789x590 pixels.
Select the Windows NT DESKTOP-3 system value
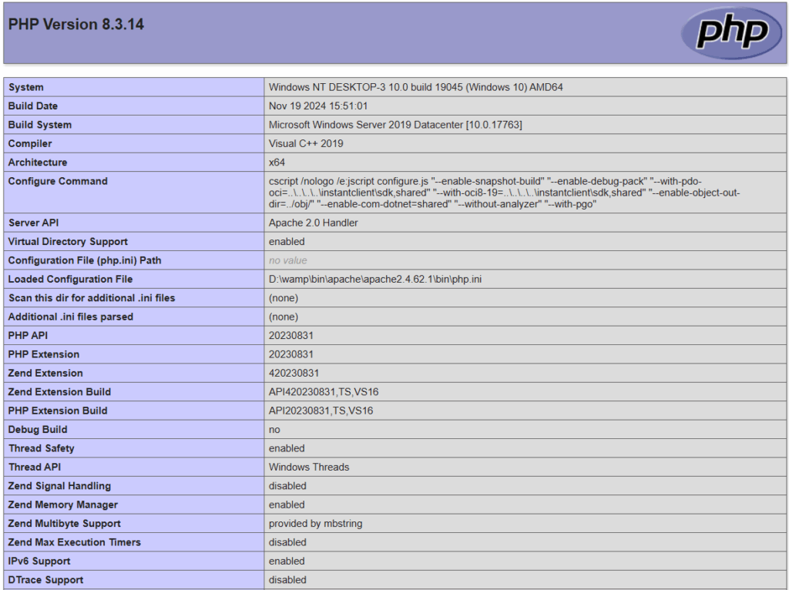coord(415,87)
